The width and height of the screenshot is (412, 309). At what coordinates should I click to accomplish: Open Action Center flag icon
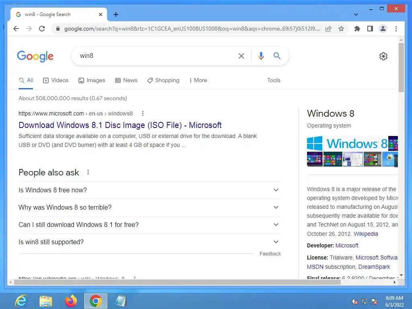(374, 301)
